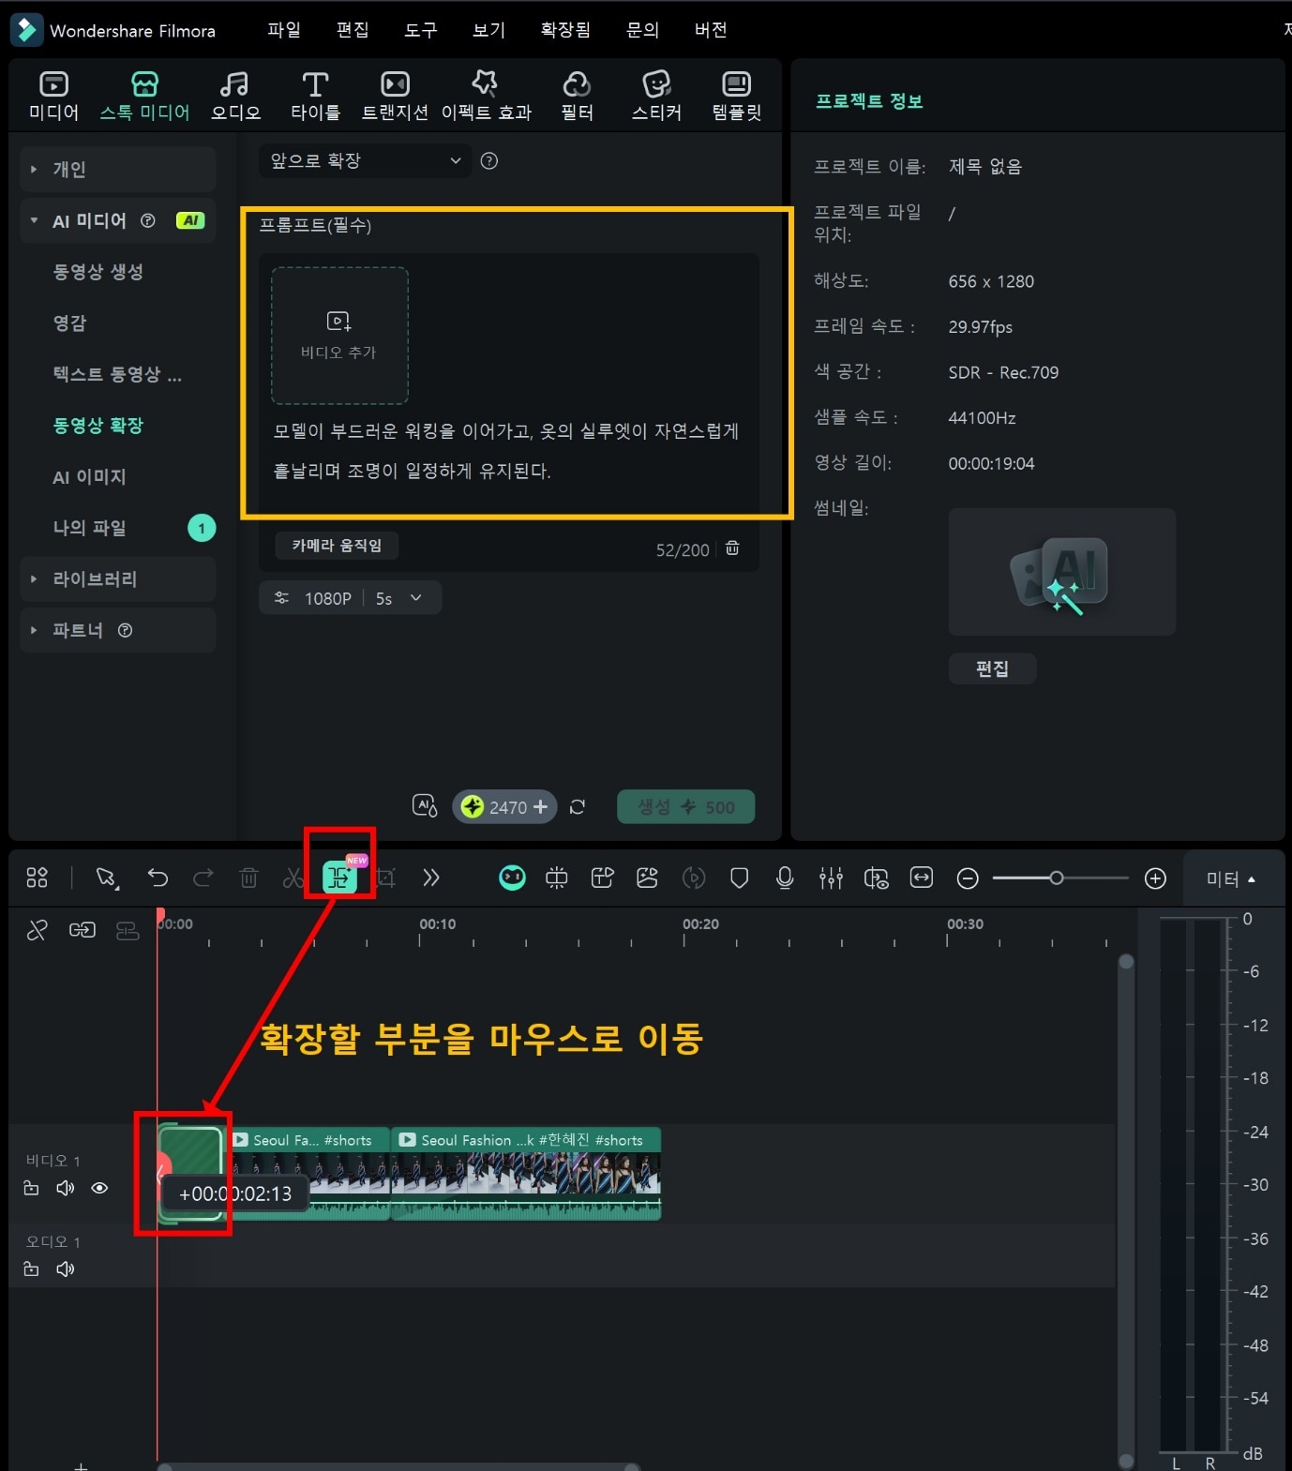Screen dimensions: 1292x1471
Task: Delete prompt text with trash icon
Action: coord(732,548)
